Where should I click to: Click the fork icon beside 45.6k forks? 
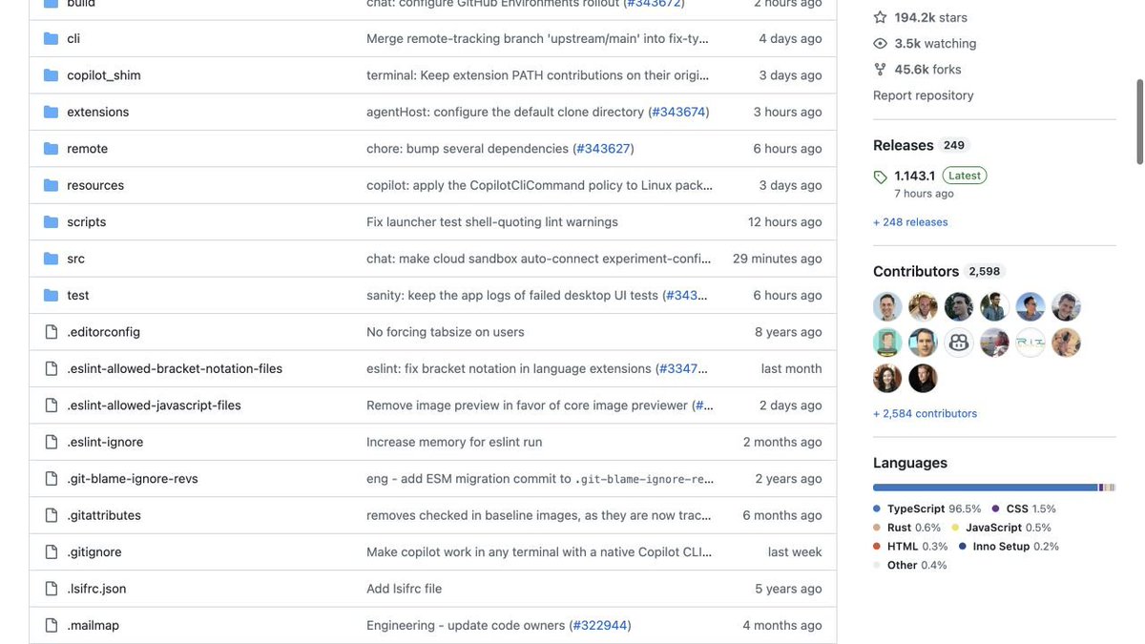point(880,70)
